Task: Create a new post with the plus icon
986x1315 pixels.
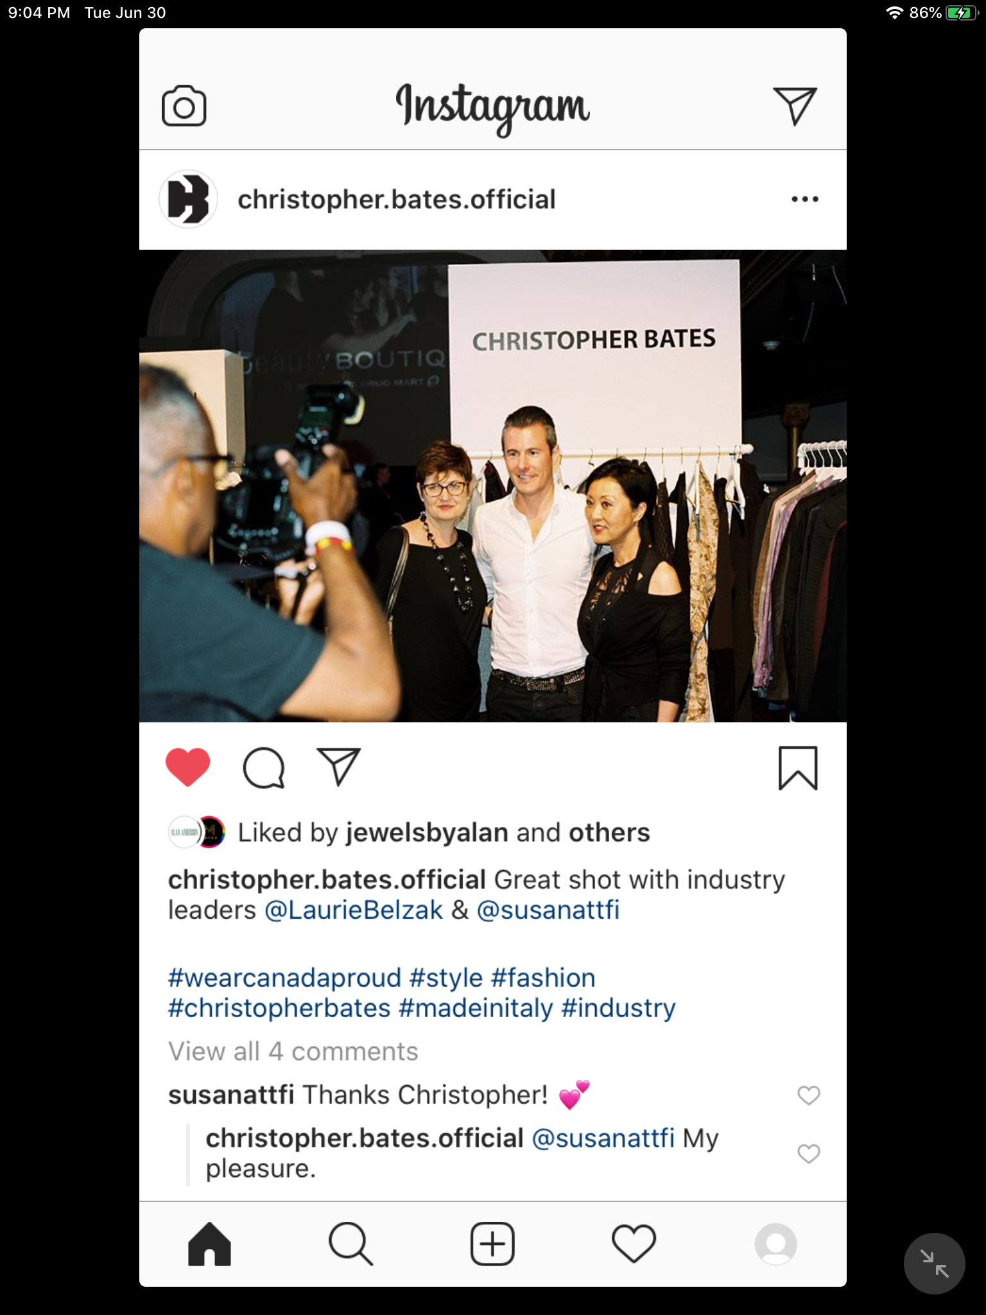Action: tap(492, 1244)
